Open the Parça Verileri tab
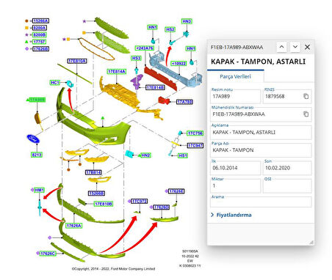Screen dimensions: 332x280 click(x=236, y=76)
